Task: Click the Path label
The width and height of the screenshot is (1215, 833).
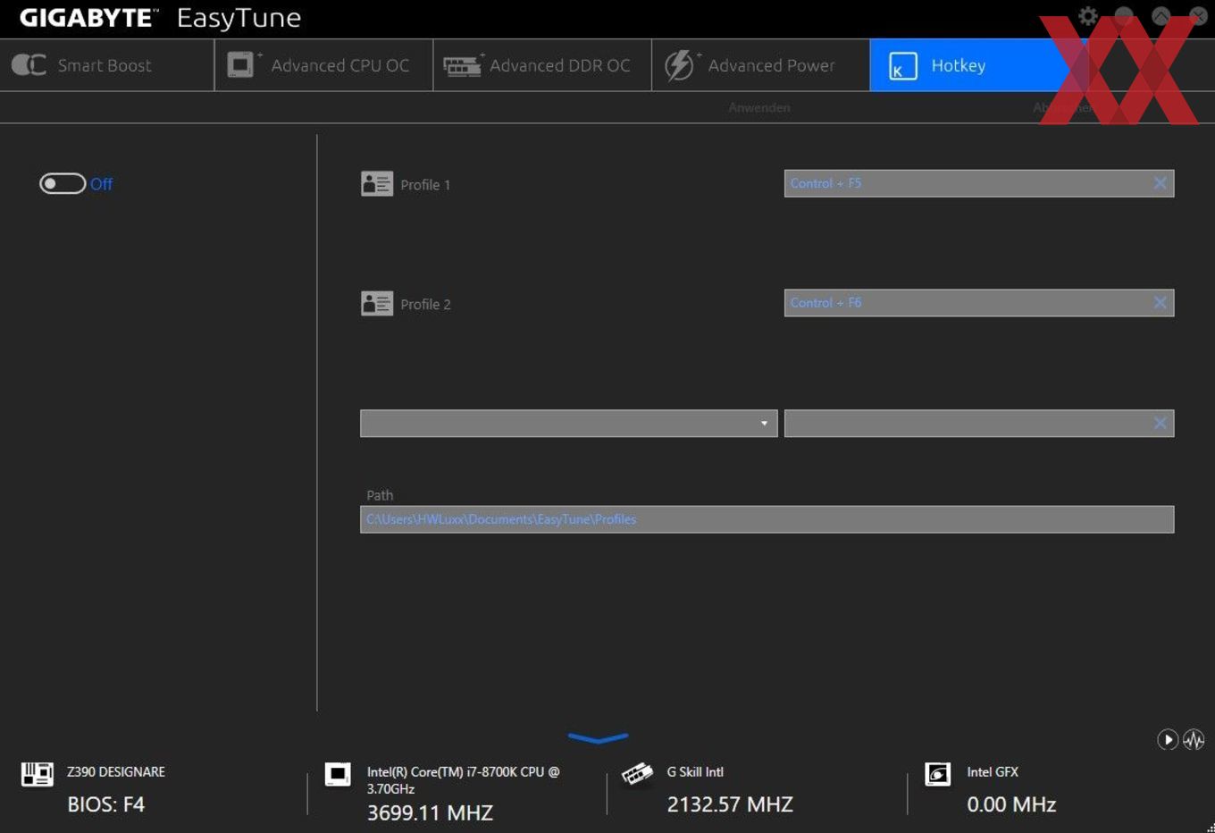Action: click(x=380, y=495)
